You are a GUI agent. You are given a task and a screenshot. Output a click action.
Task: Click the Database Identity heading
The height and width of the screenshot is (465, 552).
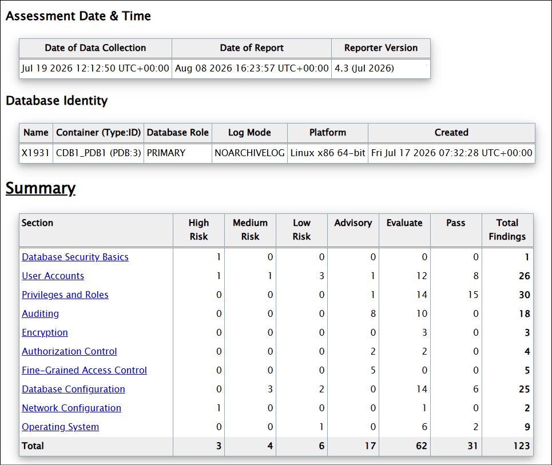pyautogui.click(x=57, y=101)
